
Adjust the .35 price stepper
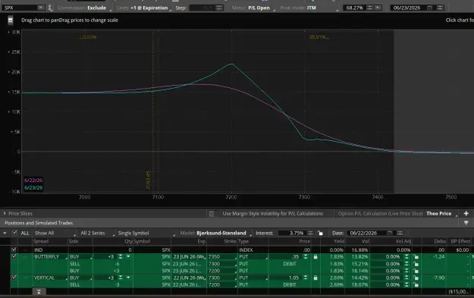point(306,256)
